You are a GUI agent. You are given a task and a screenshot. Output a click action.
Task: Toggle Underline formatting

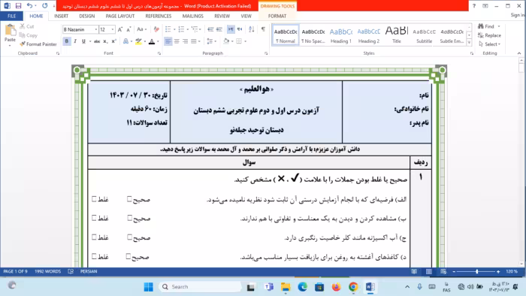(83, 41)
